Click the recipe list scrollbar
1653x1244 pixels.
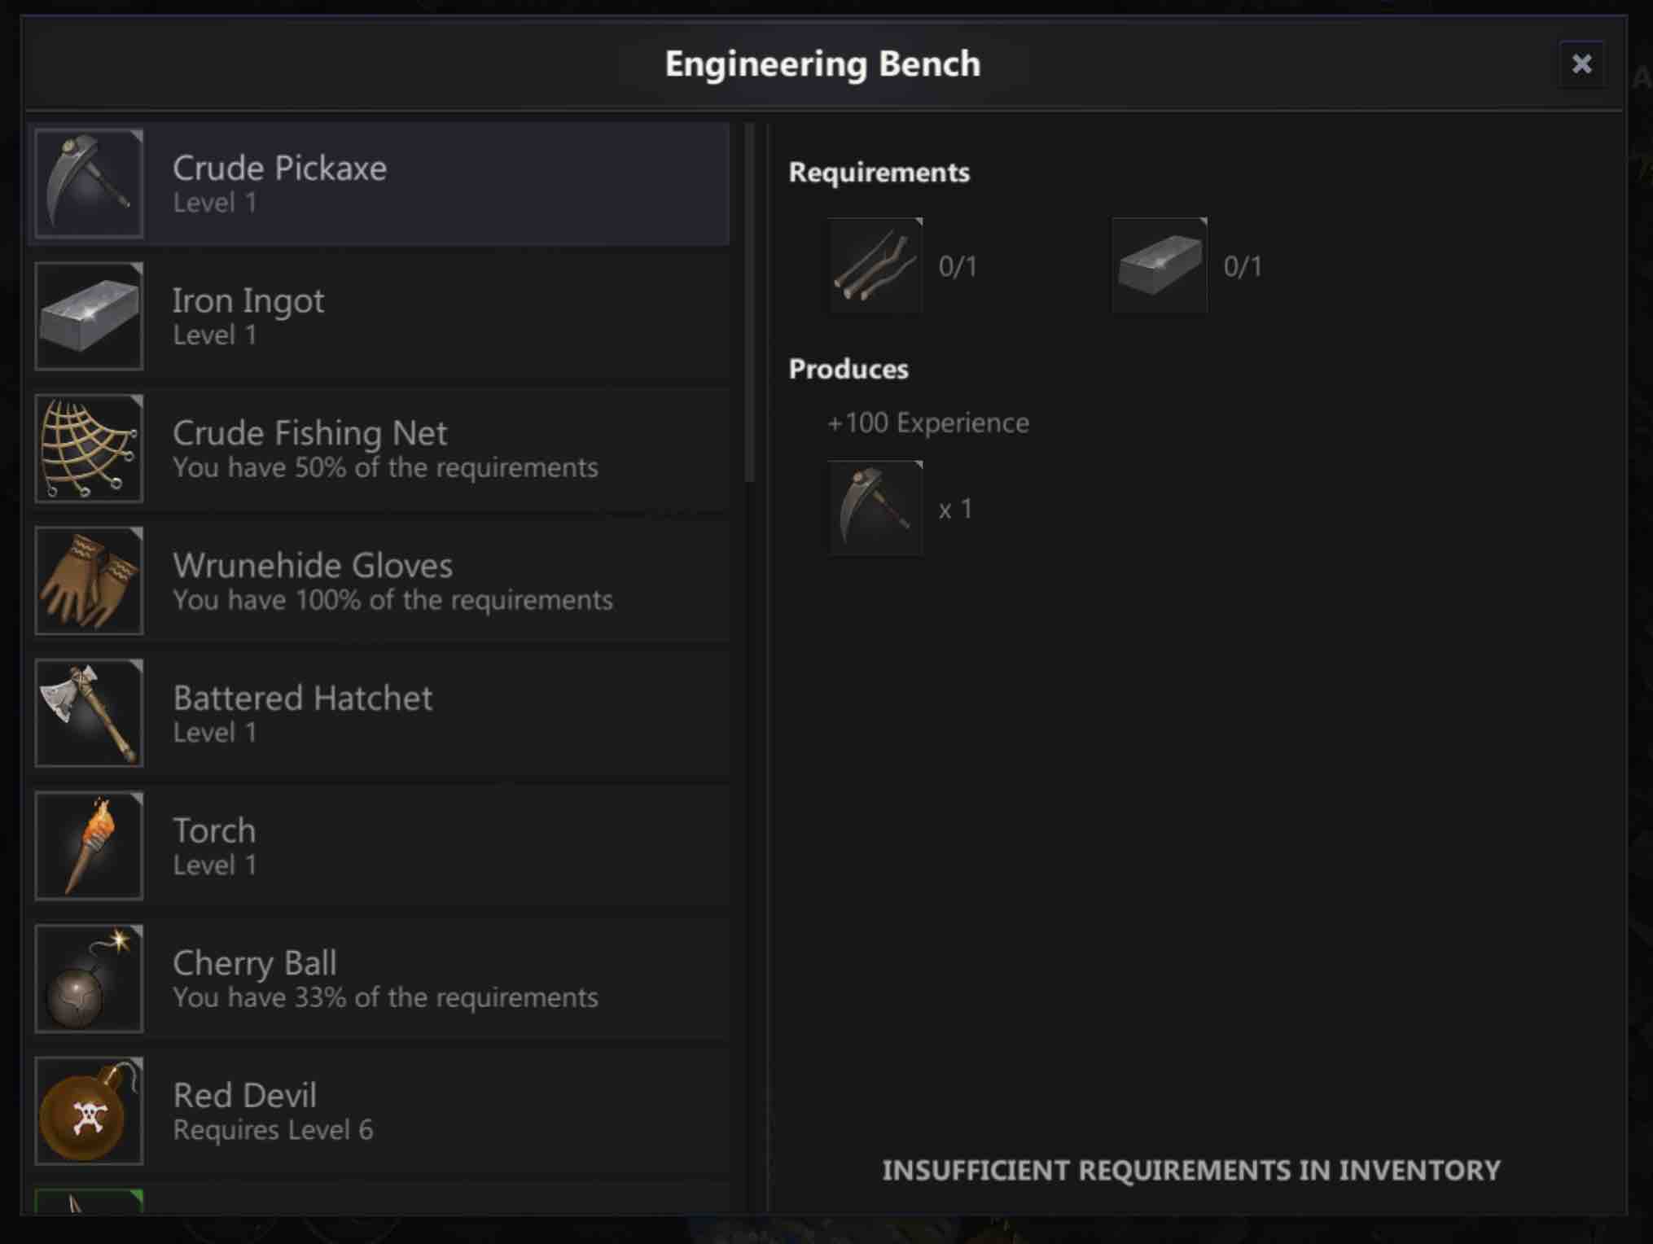(750, 303)
